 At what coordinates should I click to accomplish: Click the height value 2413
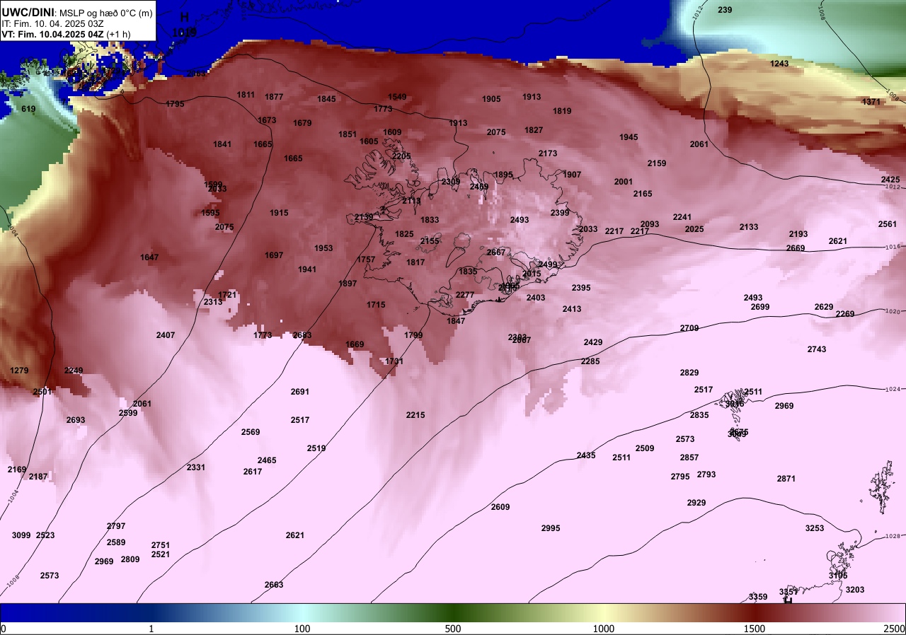click(x=572, y=309)
